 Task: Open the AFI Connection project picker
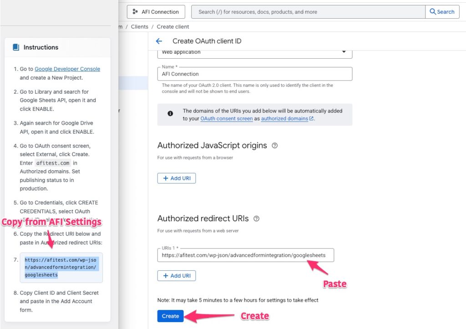(x=156, y=12)
